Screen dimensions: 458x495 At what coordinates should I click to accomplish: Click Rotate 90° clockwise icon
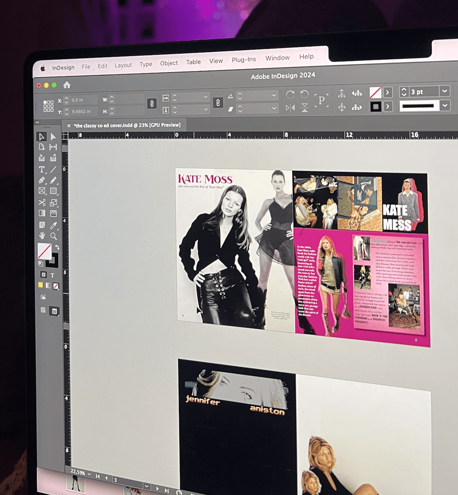(290, 94)
